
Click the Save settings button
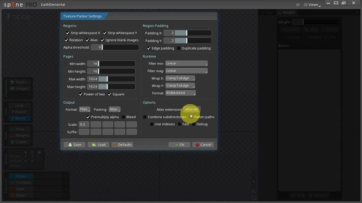[74, 145]
